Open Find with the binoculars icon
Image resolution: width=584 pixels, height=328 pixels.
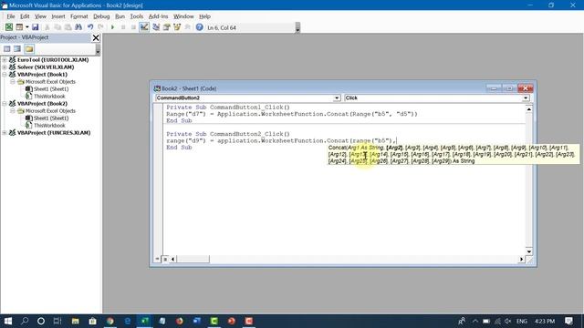click(78, 27)
